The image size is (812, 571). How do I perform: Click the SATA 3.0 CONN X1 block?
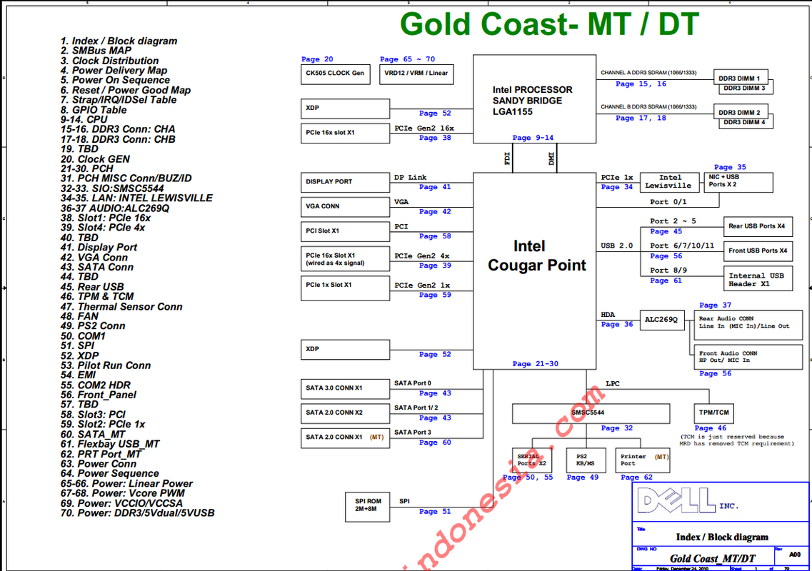click(x=345, y=389)
